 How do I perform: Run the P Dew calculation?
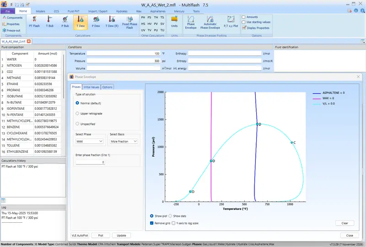click(x=96, y=21)
